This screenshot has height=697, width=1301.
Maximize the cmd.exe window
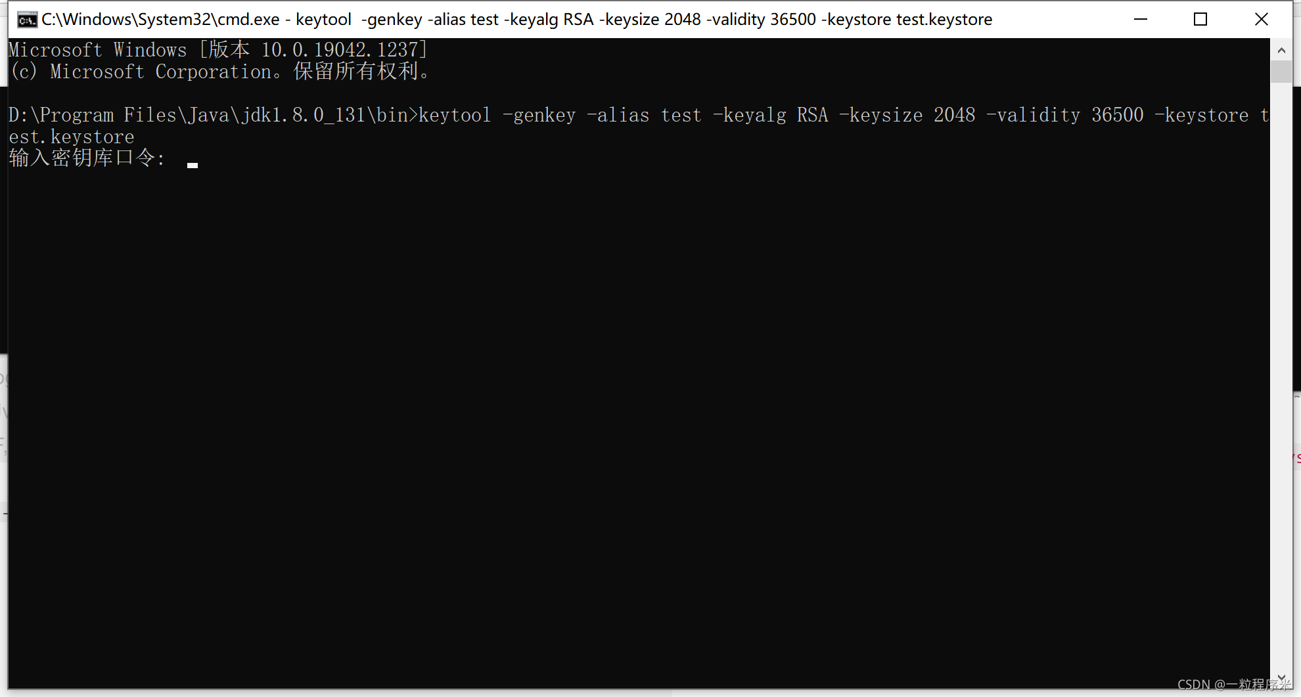pos(1200,20)
